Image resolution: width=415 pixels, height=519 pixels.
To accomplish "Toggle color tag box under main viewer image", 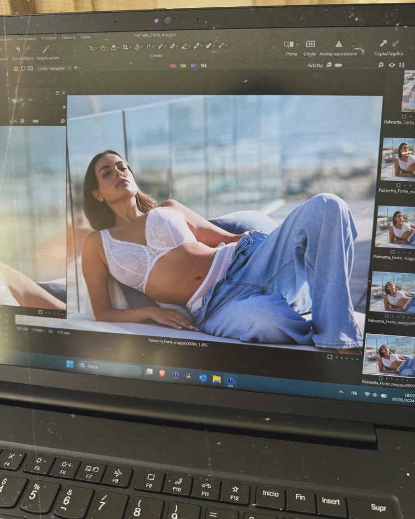I will pos(330,356).
